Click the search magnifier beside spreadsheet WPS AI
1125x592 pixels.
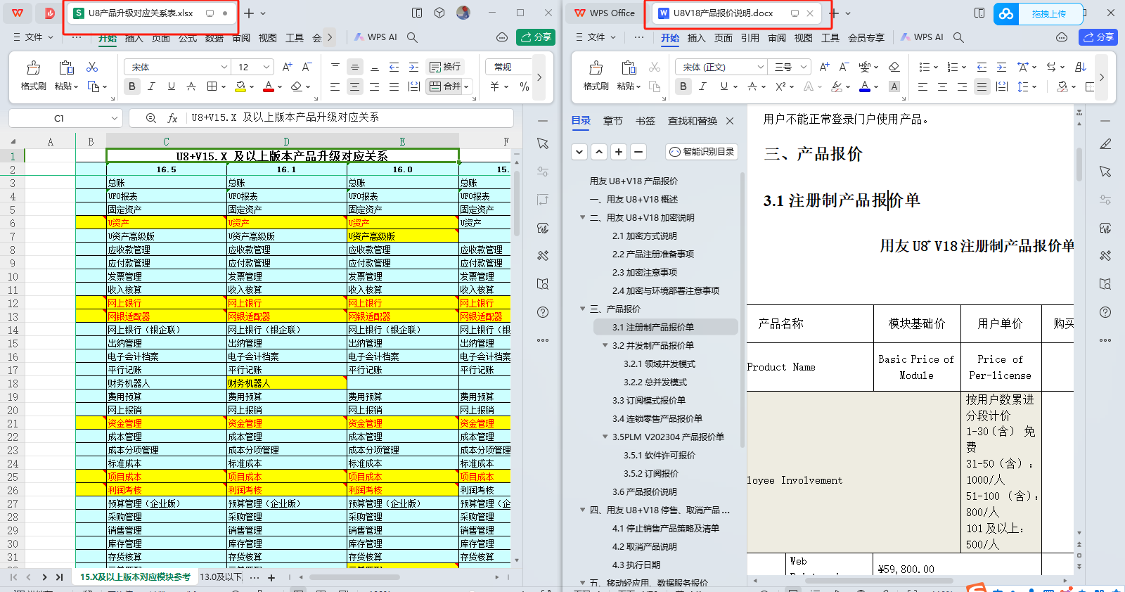413,37
